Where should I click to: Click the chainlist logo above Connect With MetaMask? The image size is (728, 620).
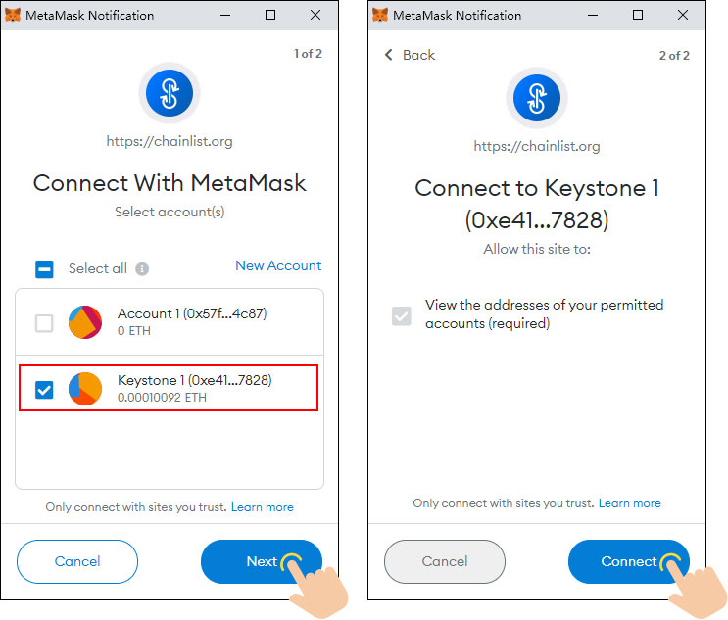point(170,94)
